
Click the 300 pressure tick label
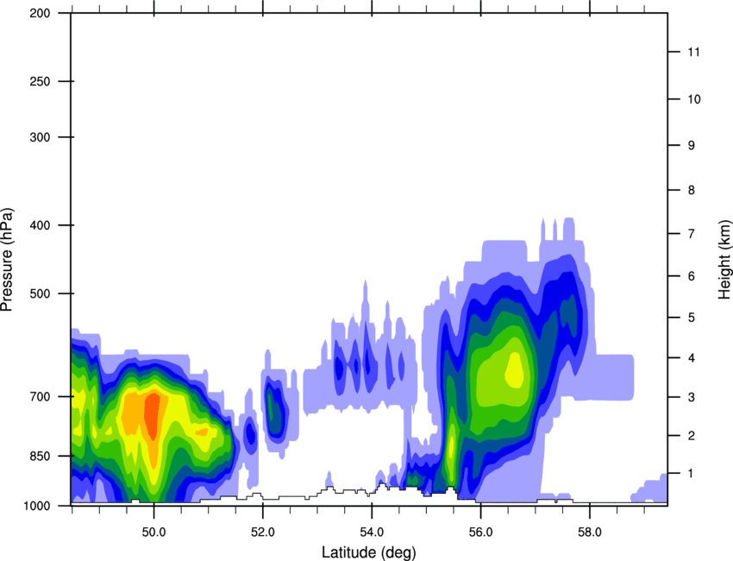40,137
